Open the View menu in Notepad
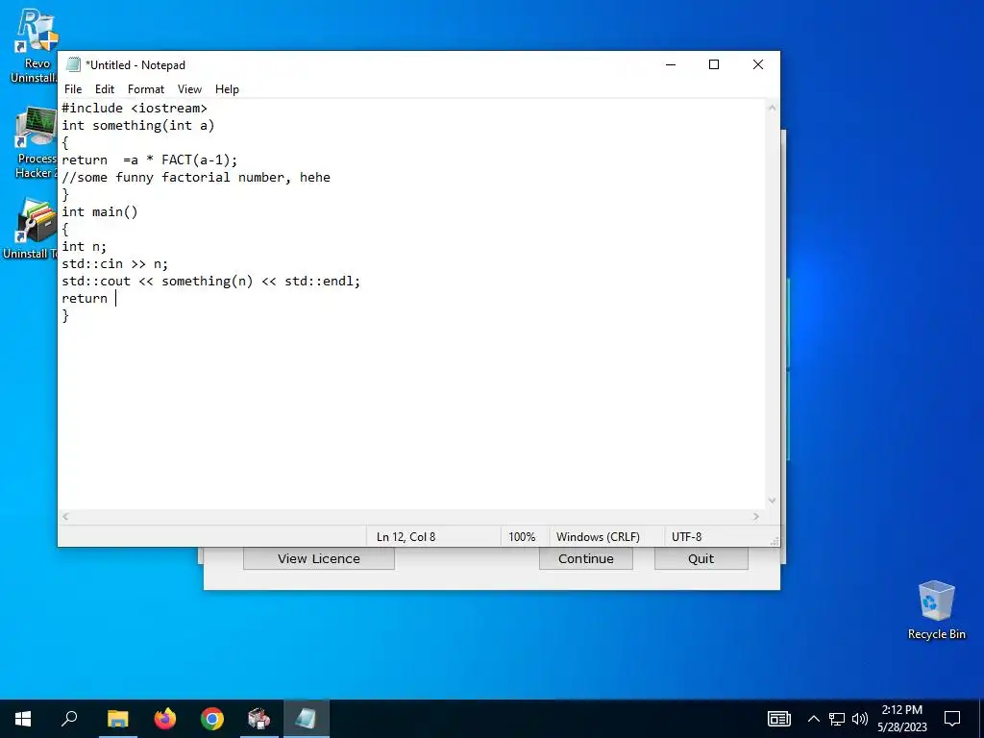 click(189, 89)
